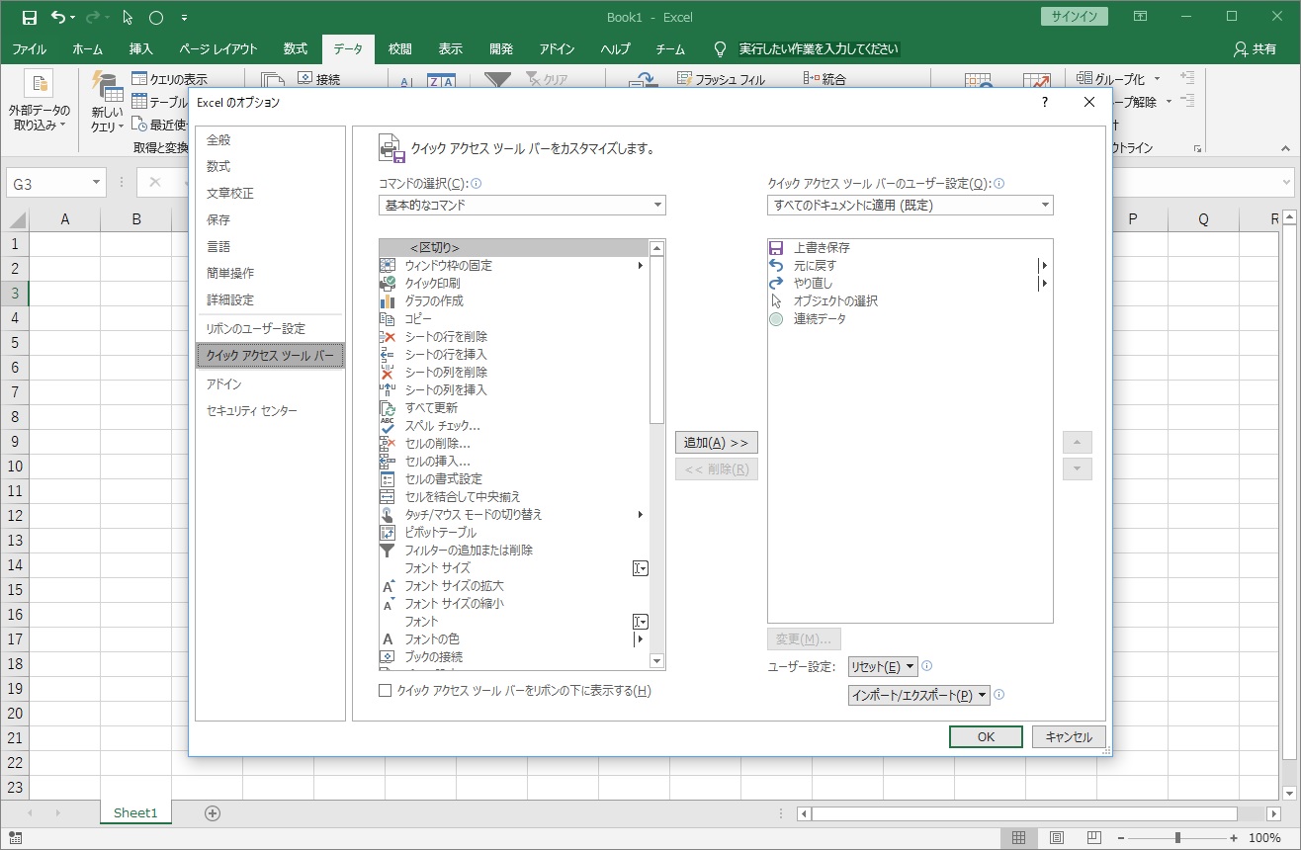Viewport: 1301px width, 850px height.
Task: Expand submenu arrow for ウィンドウ枠の固定
Action: 641,265
